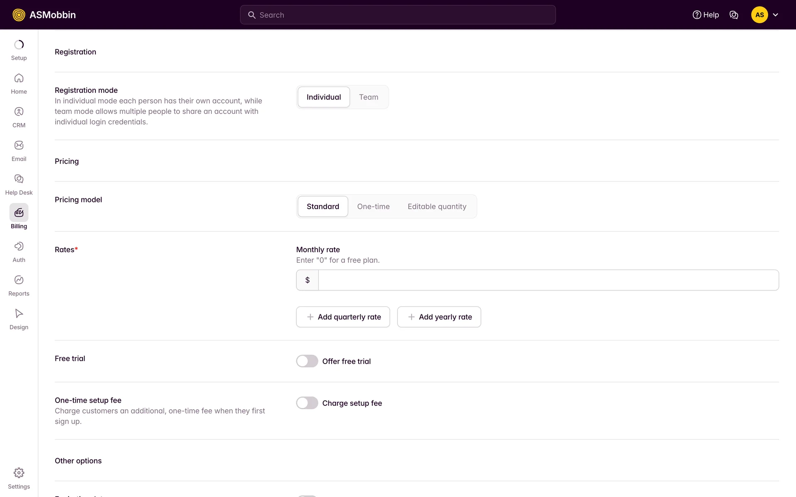Open the Email sidebar icon
Image resolution: width=796 pixels, height=497 pixels.
pyautogui.click(x=19, y=145)
